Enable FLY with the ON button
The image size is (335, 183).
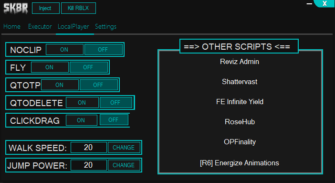click(x=50, y=67)
